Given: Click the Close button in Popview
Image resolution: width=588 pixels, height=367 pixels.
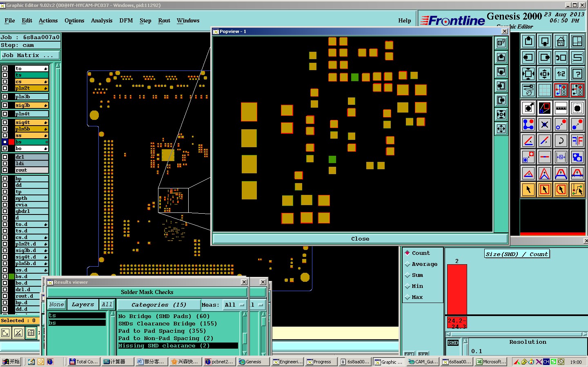Looking at the screenshot, I should [x=360, y=239].
